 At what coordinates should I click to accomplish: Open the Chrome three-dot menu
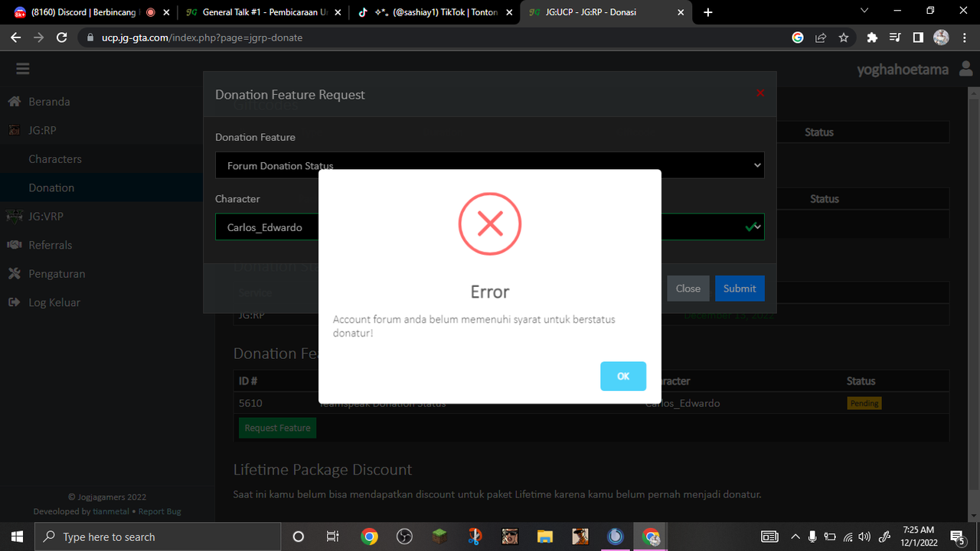(965, 37)
